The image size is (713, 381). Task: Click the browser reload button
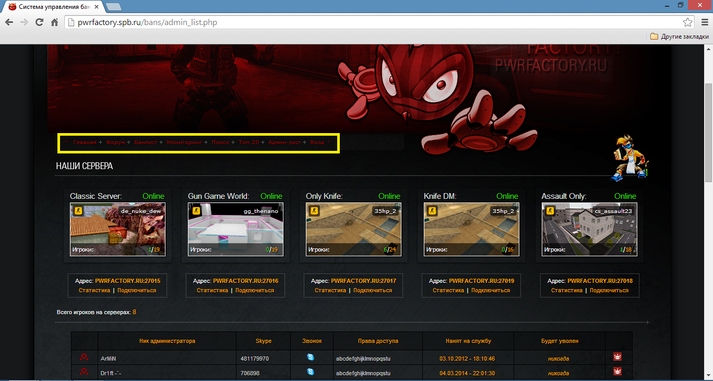click(x=39, y=22)
